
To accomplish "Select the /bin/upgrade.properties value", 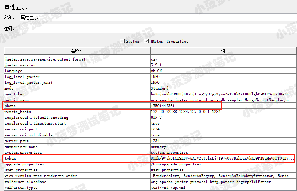I will pyautogui.click(x=176, y=164).
